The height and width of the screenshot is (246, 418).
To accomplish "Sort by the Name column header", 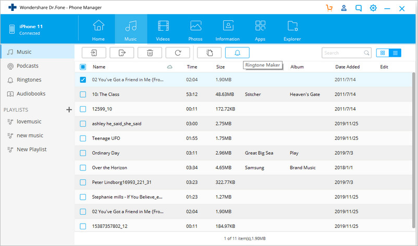I will pyautogui.click(x=99, y=67).
